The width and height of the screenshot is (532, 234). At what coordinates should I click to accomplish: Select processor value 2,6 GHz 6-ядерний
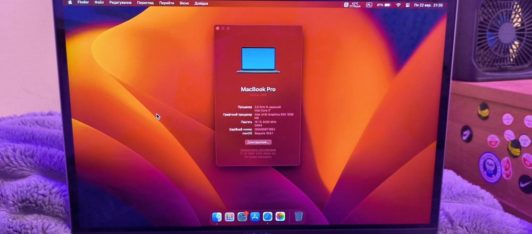(x=268, y=107)
